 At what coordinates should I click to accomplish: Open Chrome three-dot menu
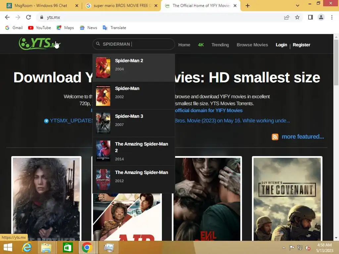(332, 17)
